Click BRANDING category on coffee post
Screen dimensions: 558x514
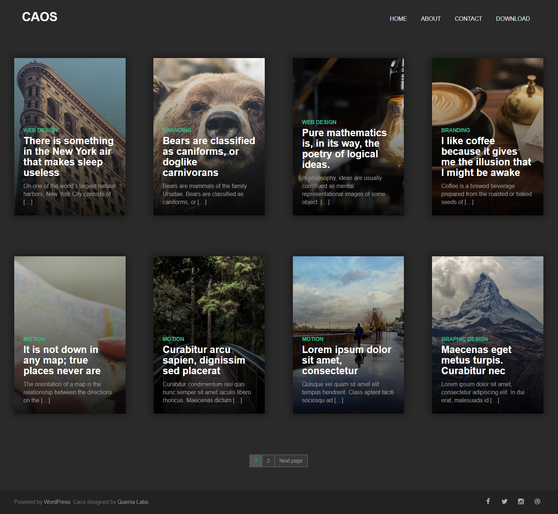click(455, 130)
